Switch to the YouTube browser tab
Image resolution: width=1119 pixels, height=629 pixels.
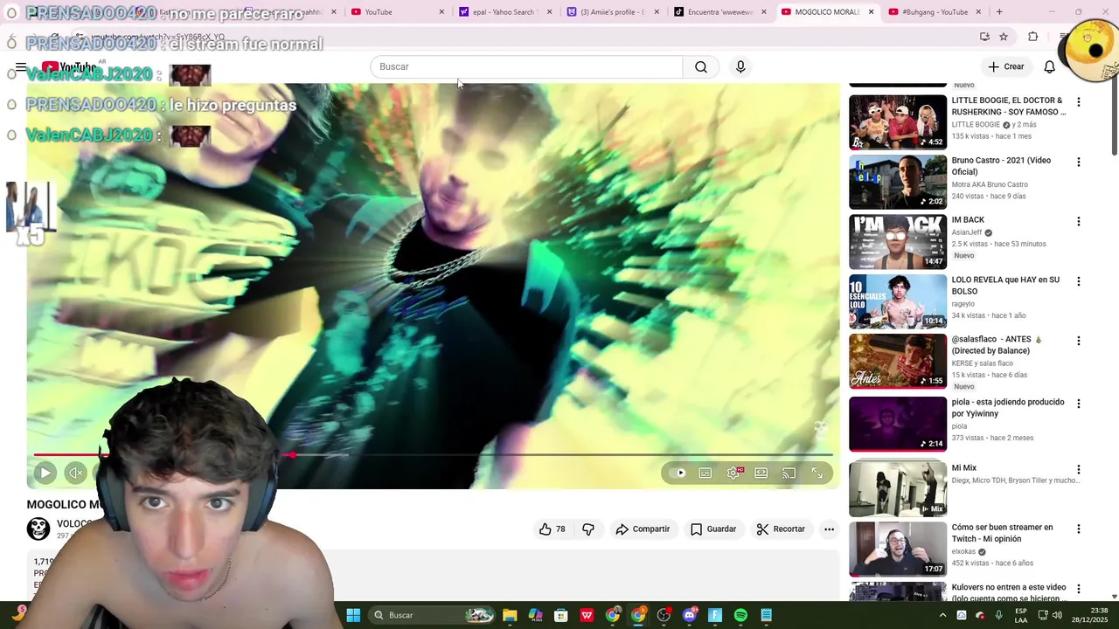(x=393, y=12)
